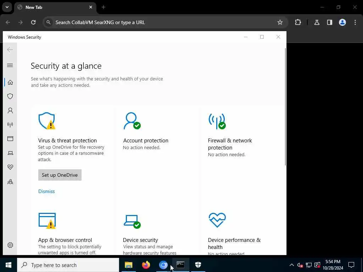This screenshot has height=272, width=363.
Task: Open Firewall & network antenna icon in sidebar
Action: [10, 125]
